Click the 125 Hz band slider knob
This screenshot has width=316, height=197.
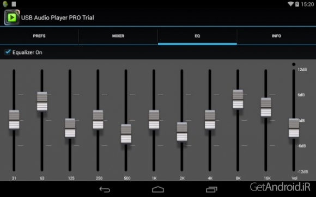pos(70,128)
